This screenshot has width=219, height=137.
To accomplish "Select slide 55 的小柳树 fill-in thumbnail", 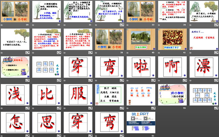I will click(172, 95).
